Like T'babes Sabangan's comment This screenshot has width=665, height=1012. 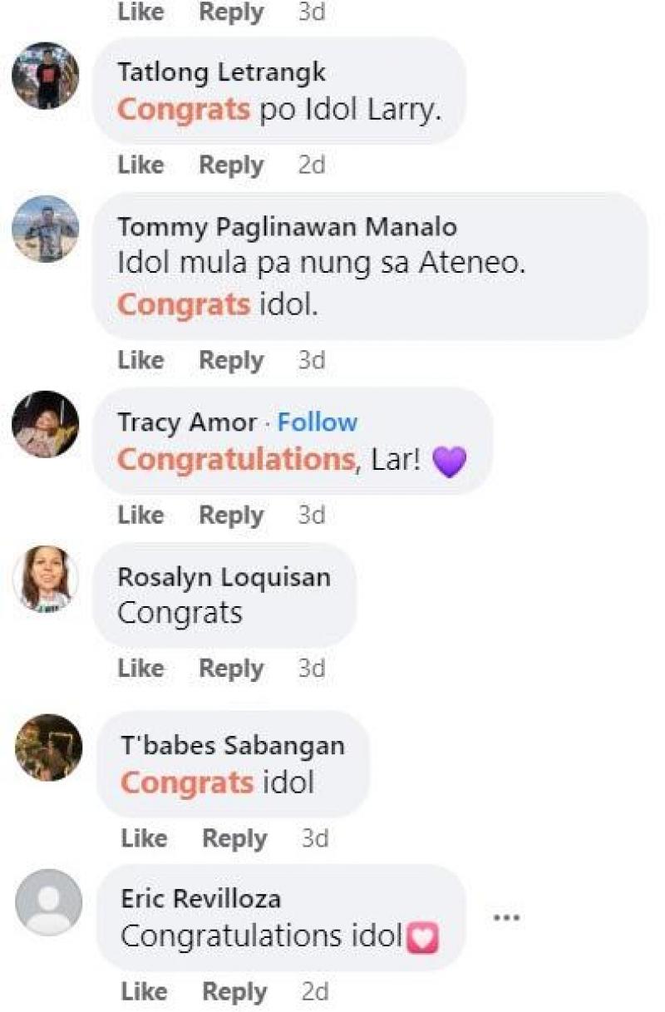coord(144,838)
